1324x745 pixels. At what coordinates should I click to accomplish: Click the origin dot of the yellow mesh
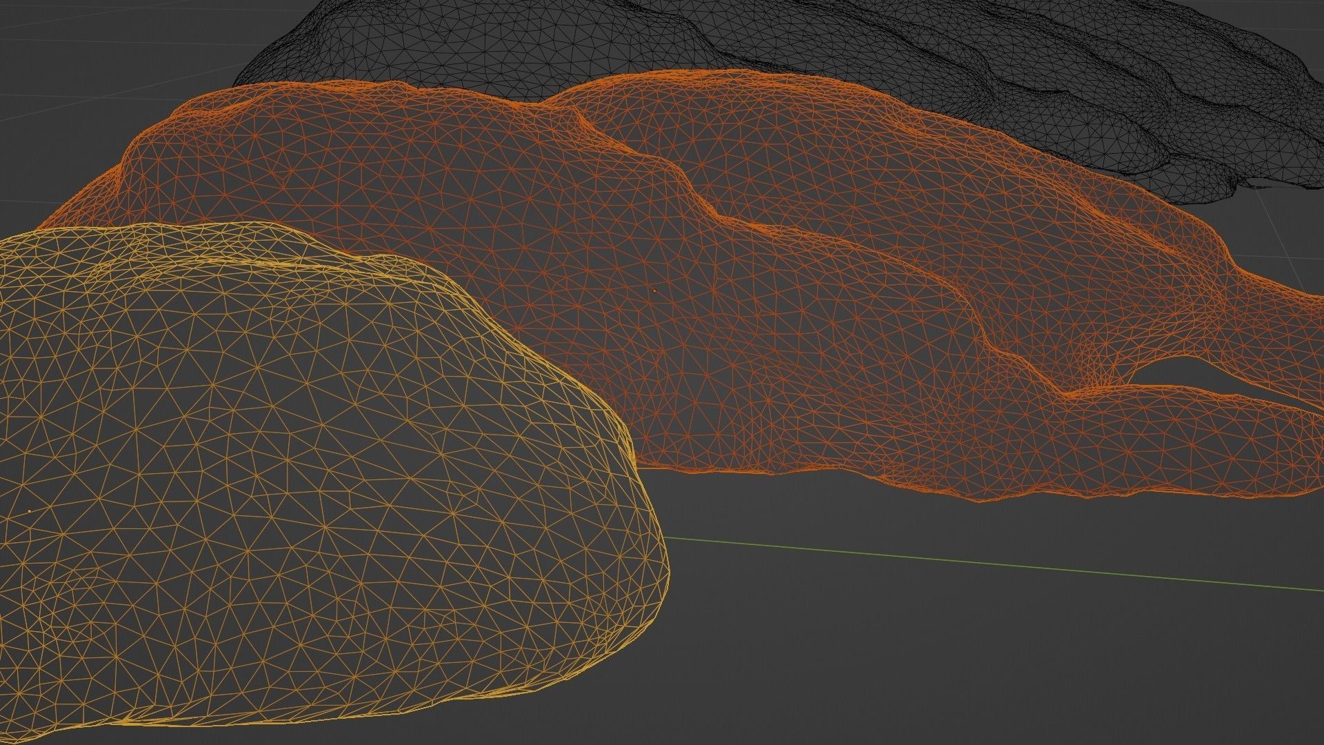(30, 511)
